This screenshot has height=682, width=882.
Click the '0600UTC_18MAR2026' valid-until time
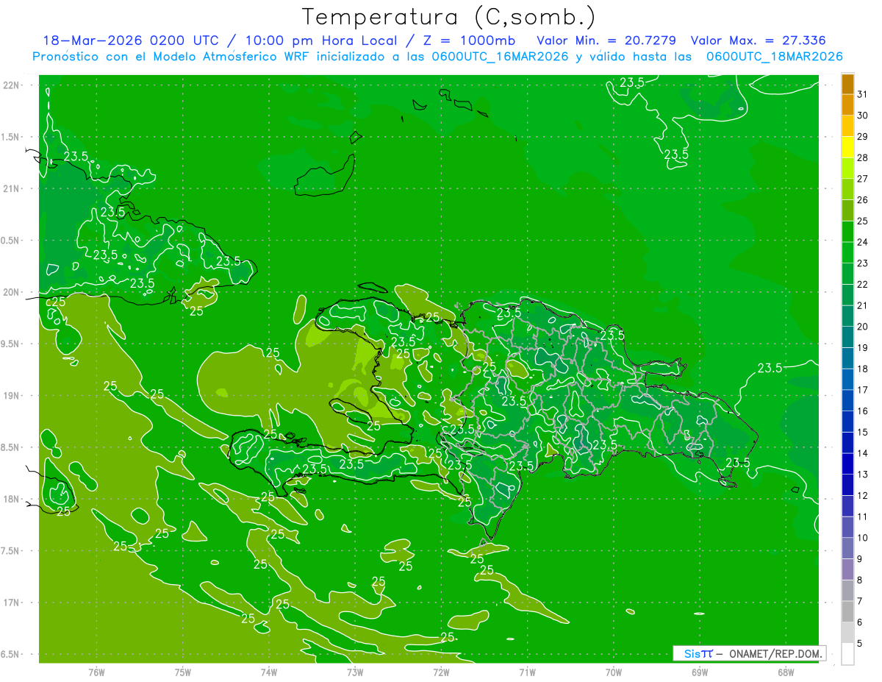(774, 56)
